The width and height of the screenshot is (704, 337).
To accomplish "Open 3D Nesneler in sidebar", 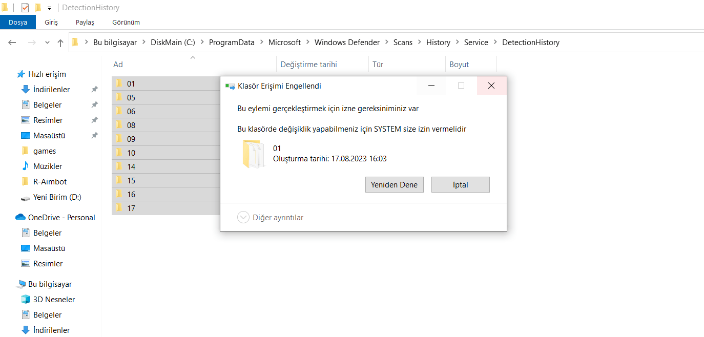I will 54,300.
